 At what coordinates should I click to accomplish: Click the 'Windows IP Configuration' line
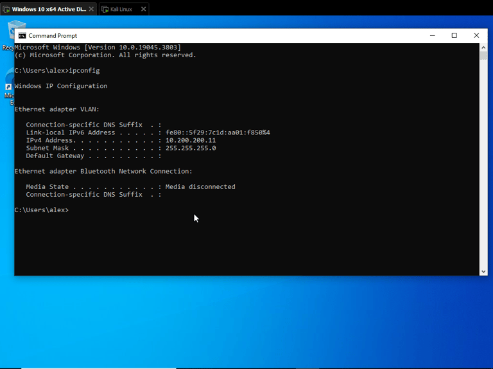pyautogui.click(x=61, y=86)
